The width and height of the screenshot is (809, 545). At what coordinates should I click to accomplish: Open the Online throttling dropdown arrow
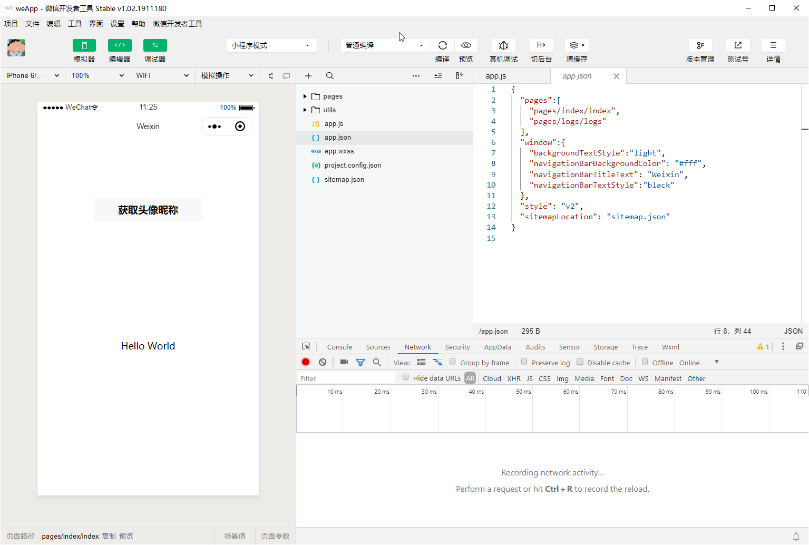716,362
